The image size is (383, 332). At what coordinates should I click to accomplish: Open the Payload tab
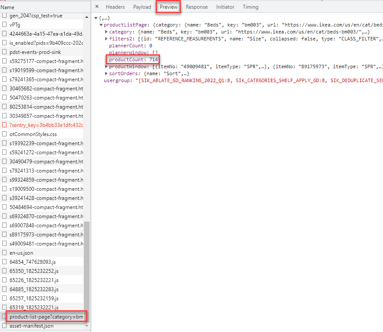[142, 7]
